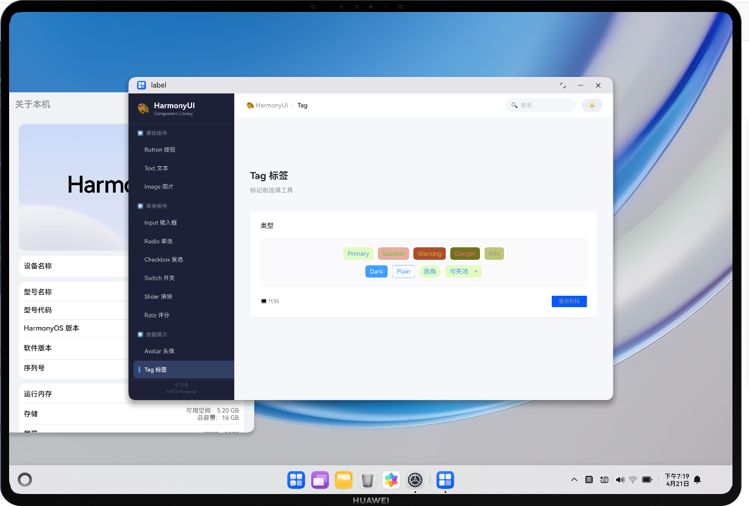
Task: Minimize the label window
Action: 580,85
